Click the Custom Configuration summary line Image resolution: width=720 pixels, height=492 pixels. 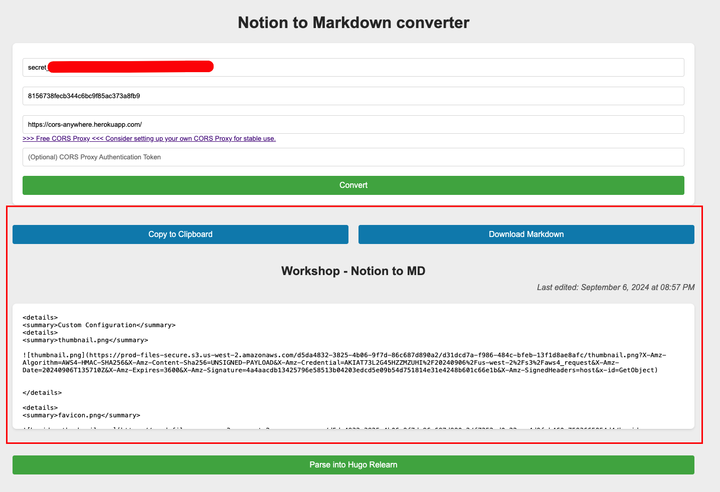[99, 325]
